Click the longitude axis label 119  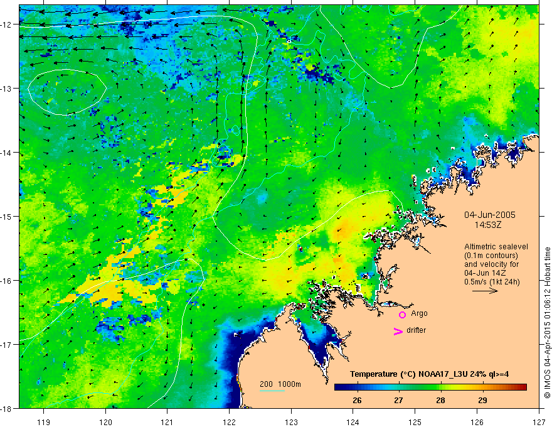click(x=44, y=422)
